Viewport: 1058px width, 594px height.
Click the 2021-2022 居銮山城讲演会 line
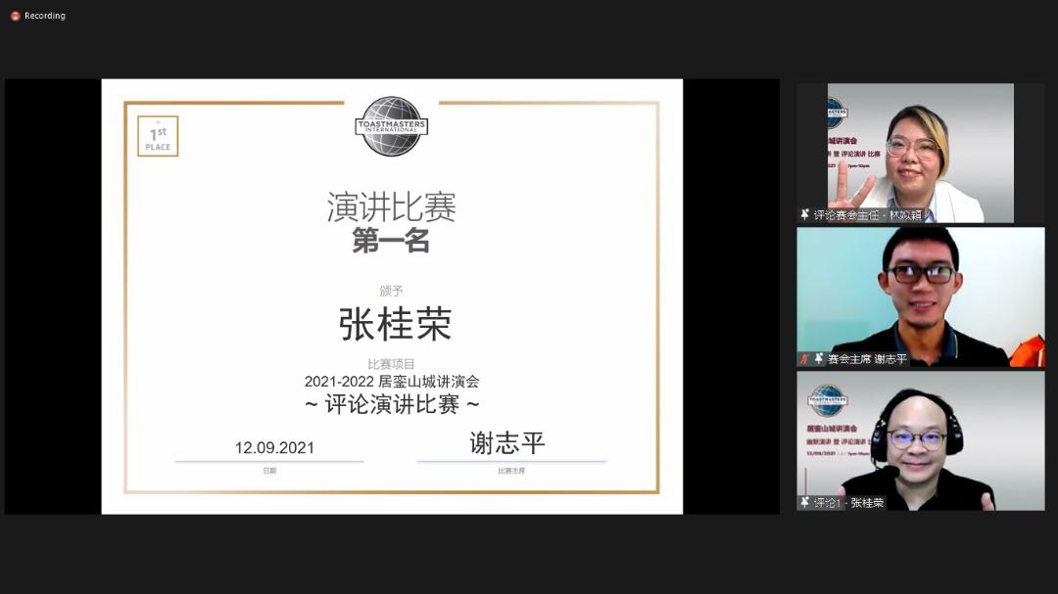(x=391, y=382)
